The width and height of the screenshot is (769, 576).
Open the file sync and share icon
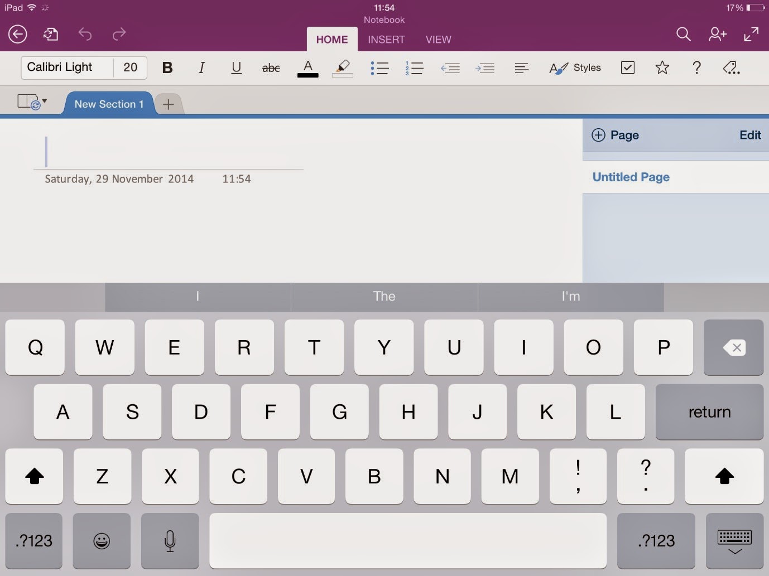pyautogui.click(x=51, y=35)
